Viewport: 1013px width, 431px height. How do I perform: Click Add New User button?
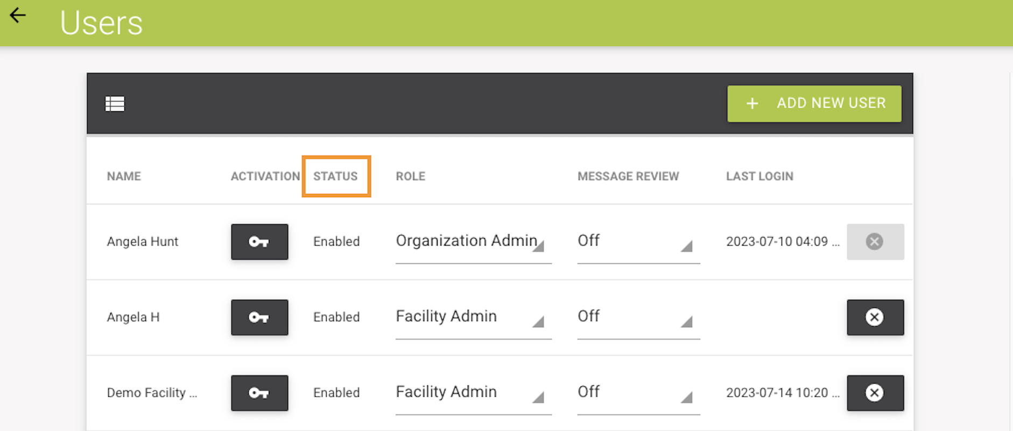(814, 103)
